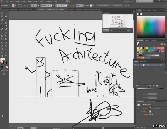Select the Selection arrow tool
167x129 pixels.
(x=2, y=13)
